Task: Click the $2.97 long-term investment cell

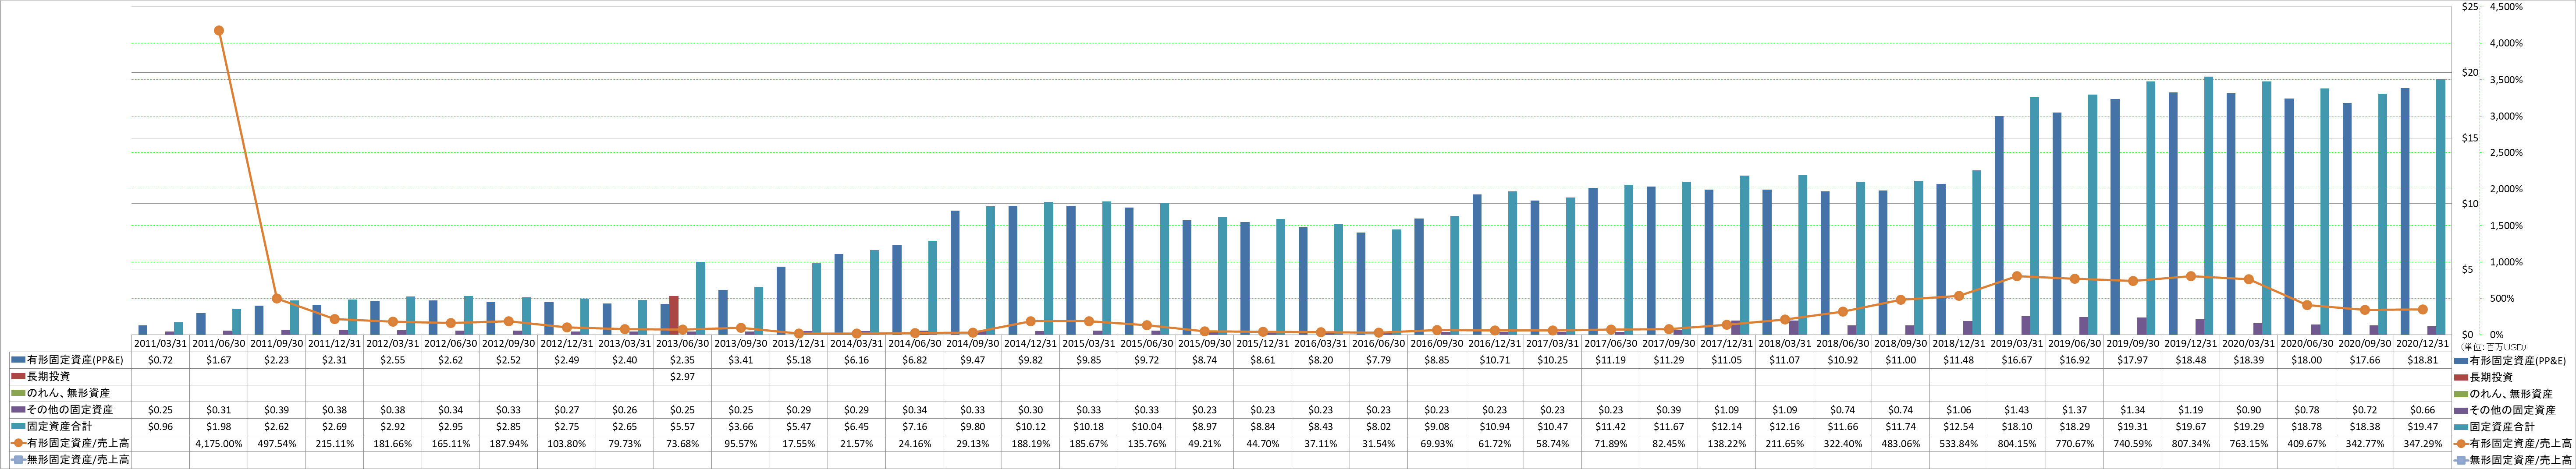Action: pyautogui.click(x=682, y=377)
